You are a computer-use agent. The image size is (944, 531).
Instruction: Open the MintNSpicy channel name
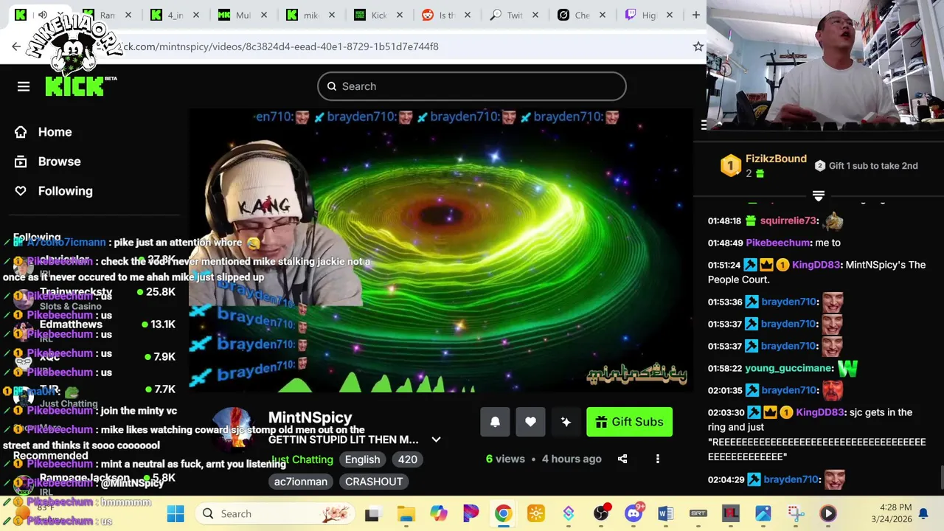[x=310, y=418]
